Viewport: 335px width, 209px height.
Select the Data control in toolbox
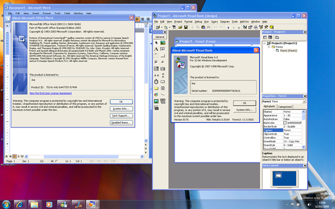[x=163, y=101]
